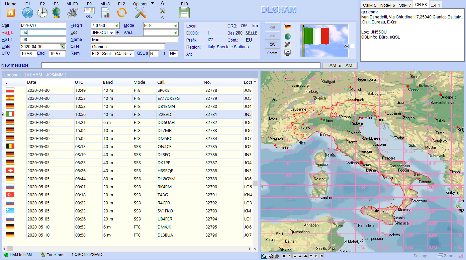Screen dimensions: 466x260
Task: Open the Alt+S statistics report icon
Action: pos(105,13)
